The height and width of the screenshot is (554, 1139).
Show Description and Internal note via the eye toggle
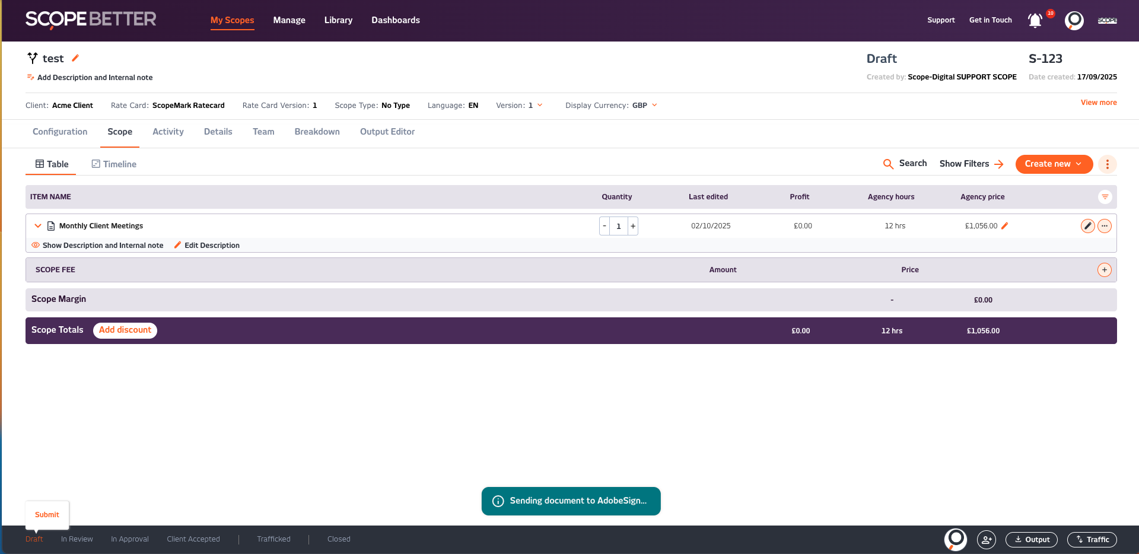(x=36, y=245)
